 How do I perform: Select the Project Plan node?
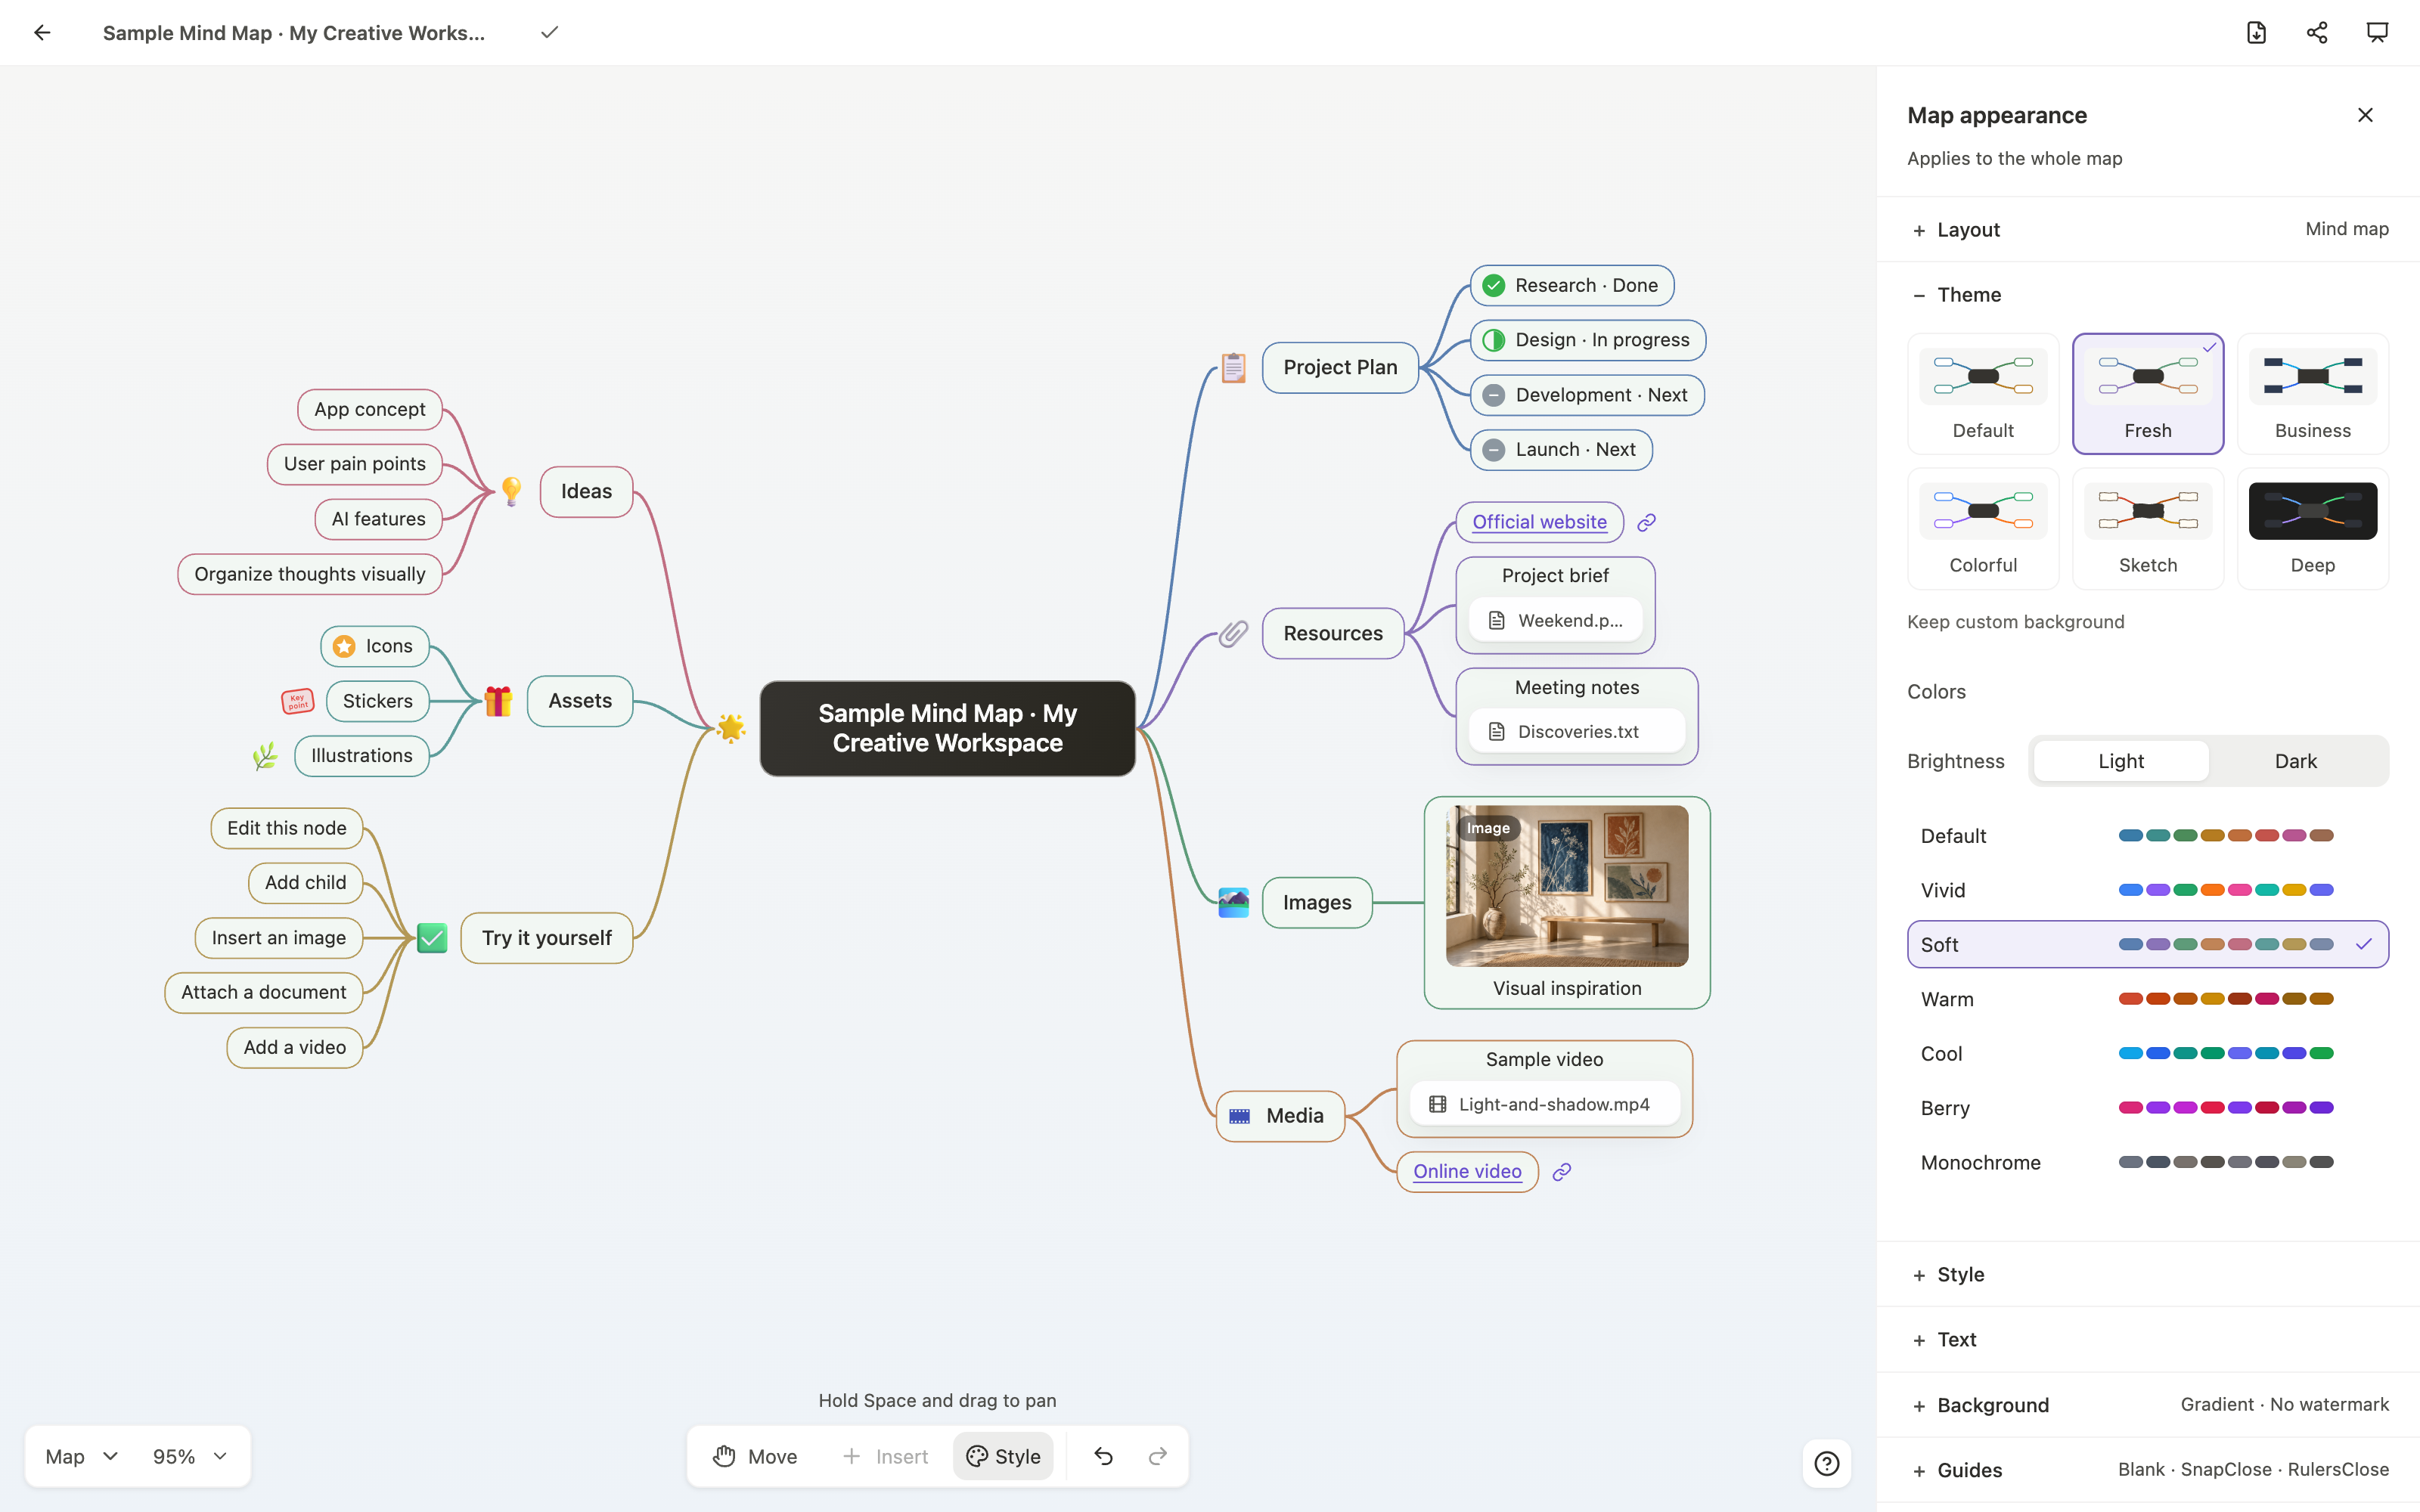(1340, 367)
